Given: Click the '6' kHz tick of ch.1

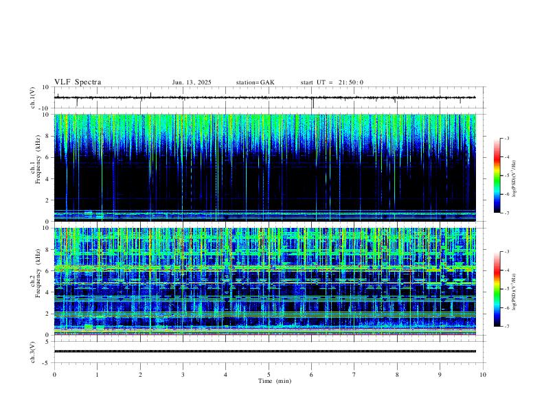Looking at the screenshot, I should 47,157.
